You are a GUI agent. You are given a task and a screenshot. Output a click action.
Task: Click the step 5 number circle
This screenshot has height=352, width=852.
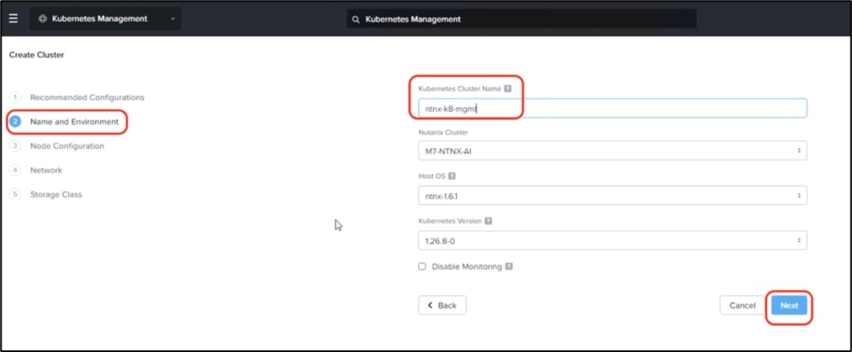pyautogui.click(x=15, y=194)
